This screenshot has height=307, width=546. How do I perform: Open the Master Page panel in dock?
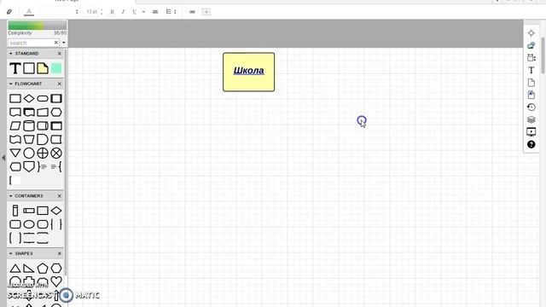[531, 95]
